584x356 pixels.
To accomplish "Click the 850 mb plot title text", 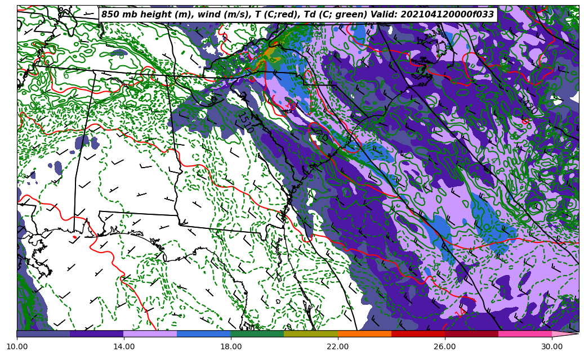I will click(297, 15).
